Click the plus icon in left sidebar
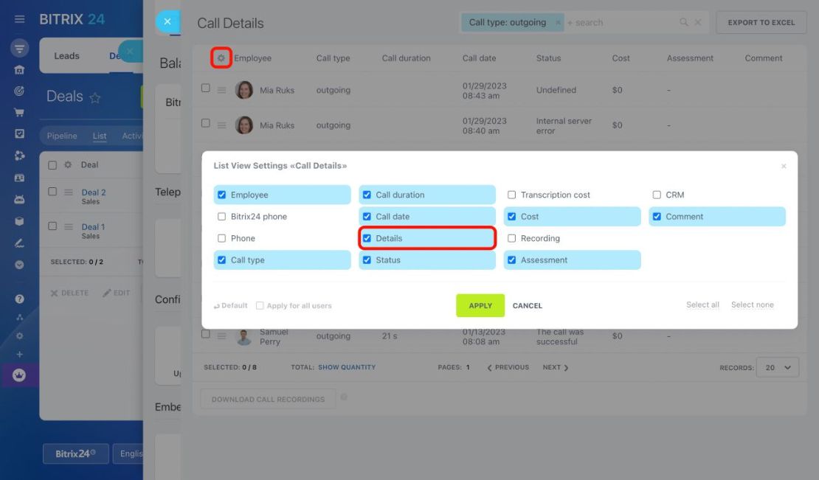Image resolution: width=819 pixels, height=480 pixels. [x=19, y=354]
